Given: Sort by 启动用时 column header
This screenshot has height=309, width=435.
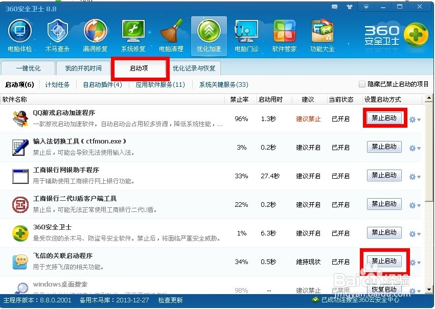Looking at the screenshot, I should [270, 100].
